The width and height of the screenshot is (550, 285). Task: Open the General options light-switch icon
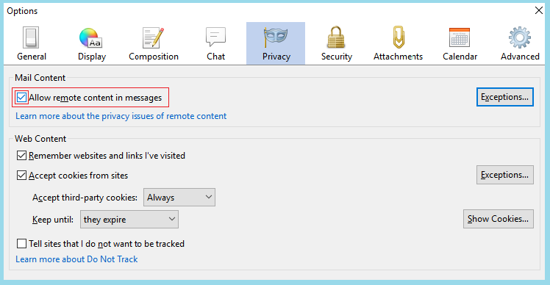tap(31, 37)
